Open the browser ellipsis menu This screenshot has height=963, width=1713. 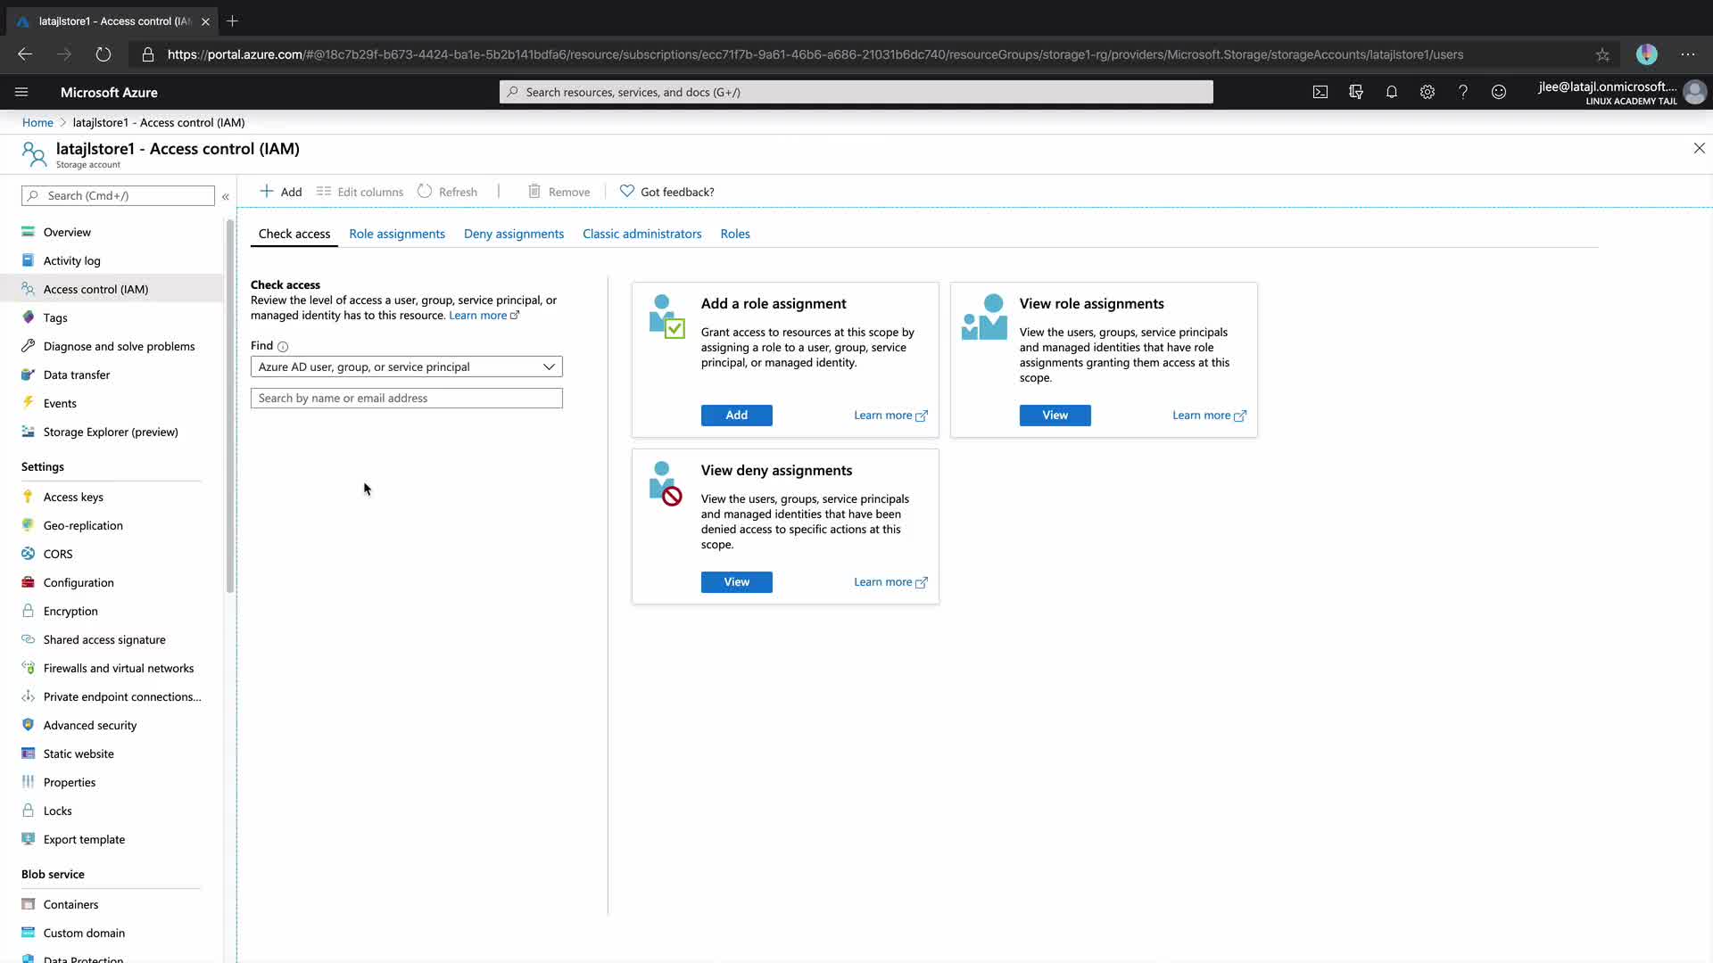(x=1687, y=54)
